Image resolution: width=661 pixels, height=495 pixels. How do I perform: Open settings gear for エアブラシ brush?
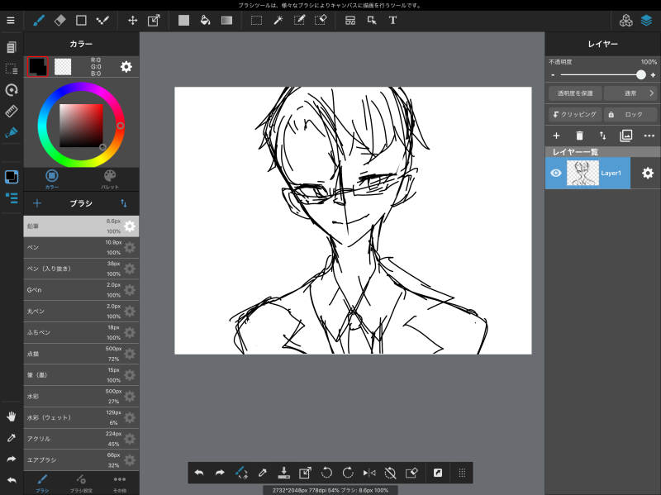click(x=130, y=459)
